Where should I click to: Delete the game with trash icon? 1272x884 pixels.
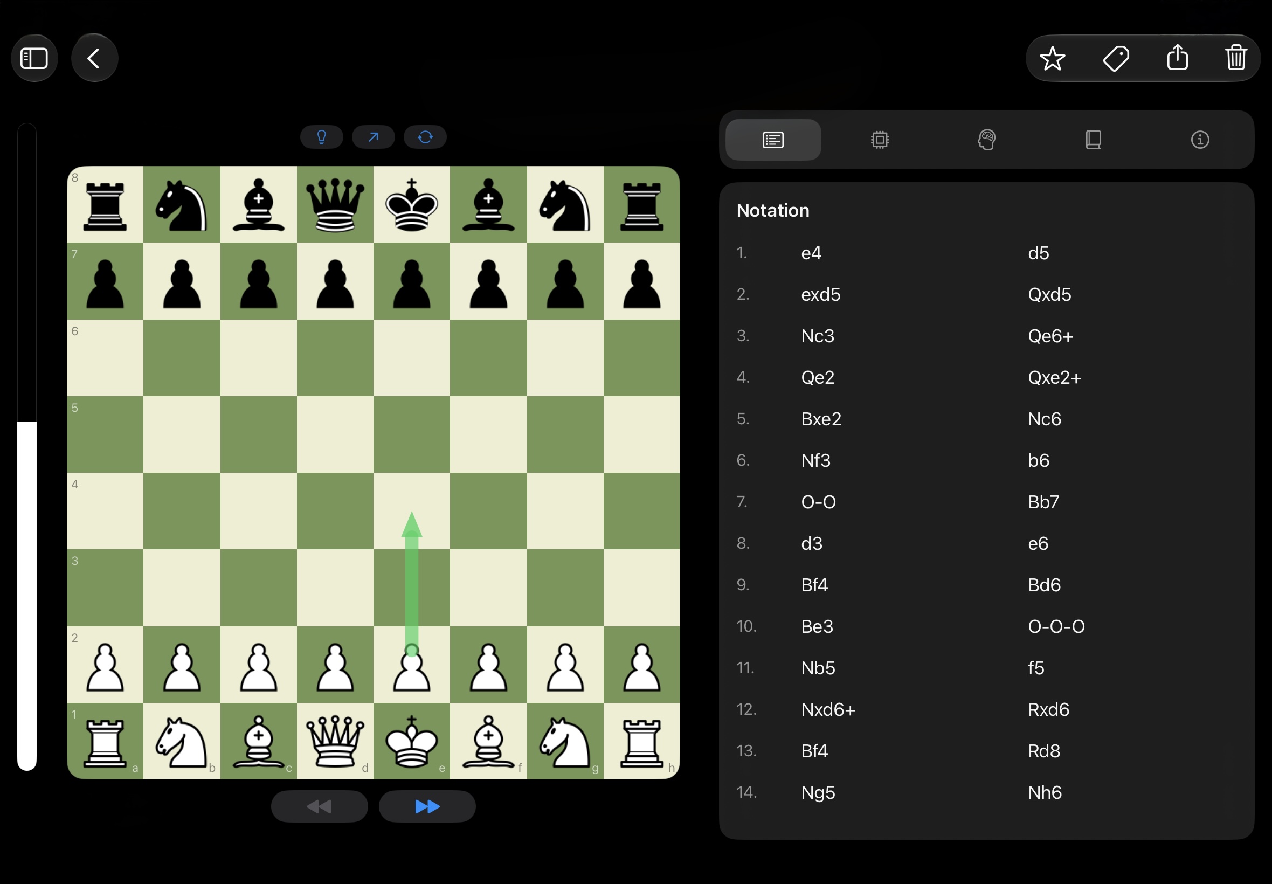click(1236, 58)
